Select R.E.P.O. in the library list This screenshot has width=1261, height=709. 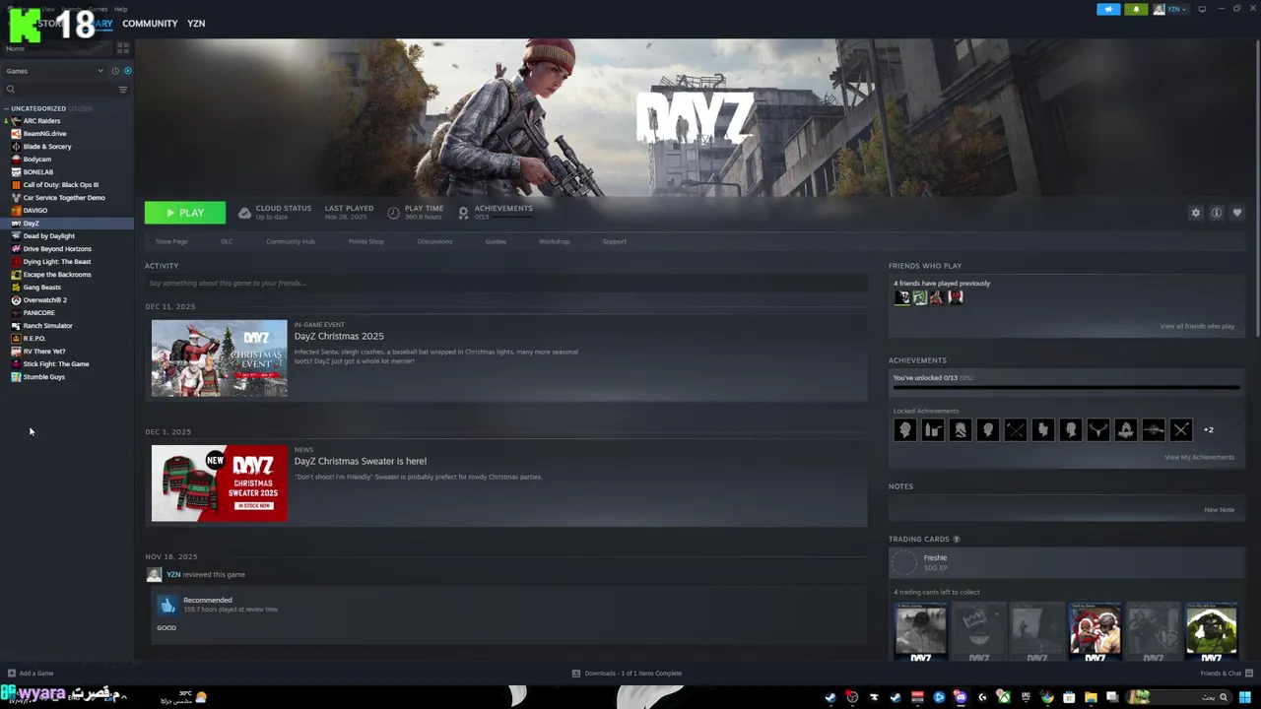34,339
